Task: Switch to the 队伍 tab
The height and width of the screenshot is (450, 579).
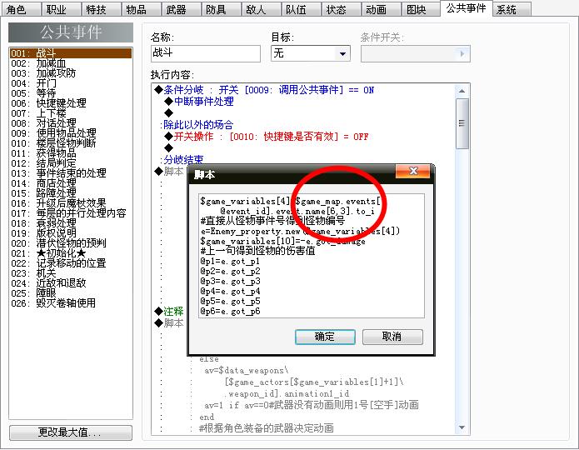Action: click(302, 9)
